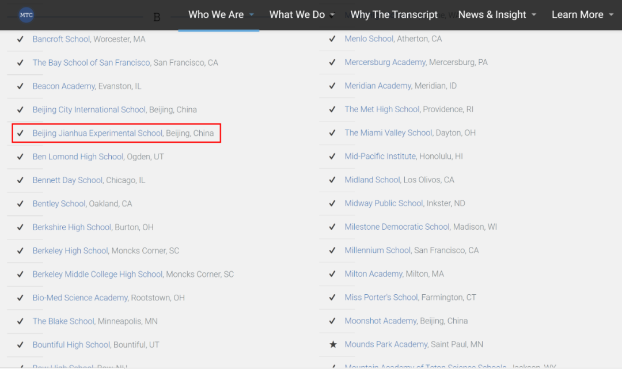622x369 pixels.
Task: Open the Mercersburg Academy link
Action: point(385,62)
